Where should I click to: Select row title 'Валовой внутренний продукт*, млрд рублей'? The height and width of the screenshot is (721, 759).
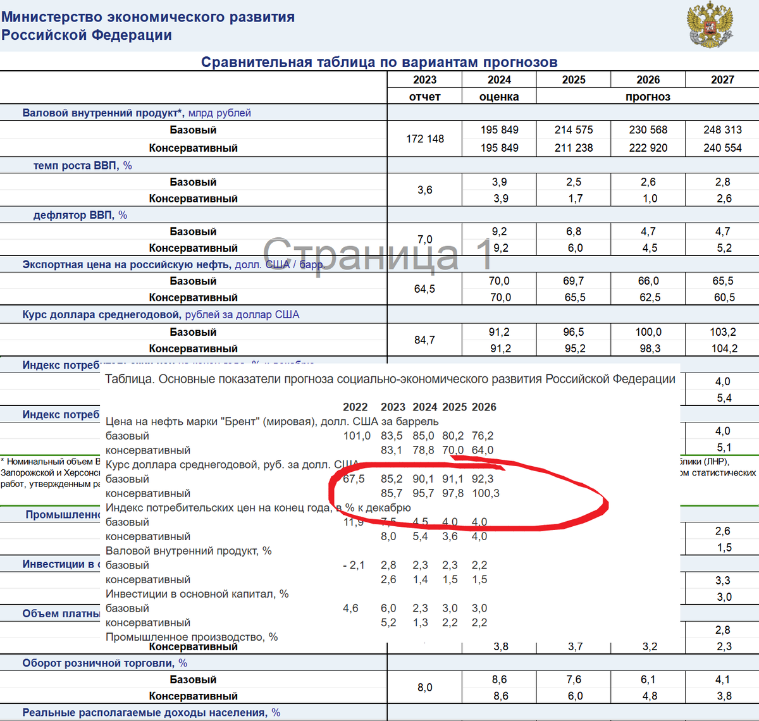point(137,113)
